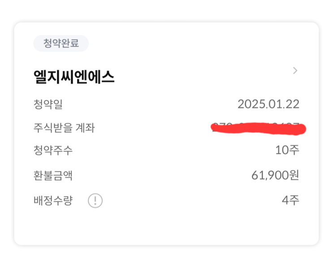The width and height of the screenshot is (333, 272).
Task: Click the red-scribbled account number
Action: [x=258, y=129]
